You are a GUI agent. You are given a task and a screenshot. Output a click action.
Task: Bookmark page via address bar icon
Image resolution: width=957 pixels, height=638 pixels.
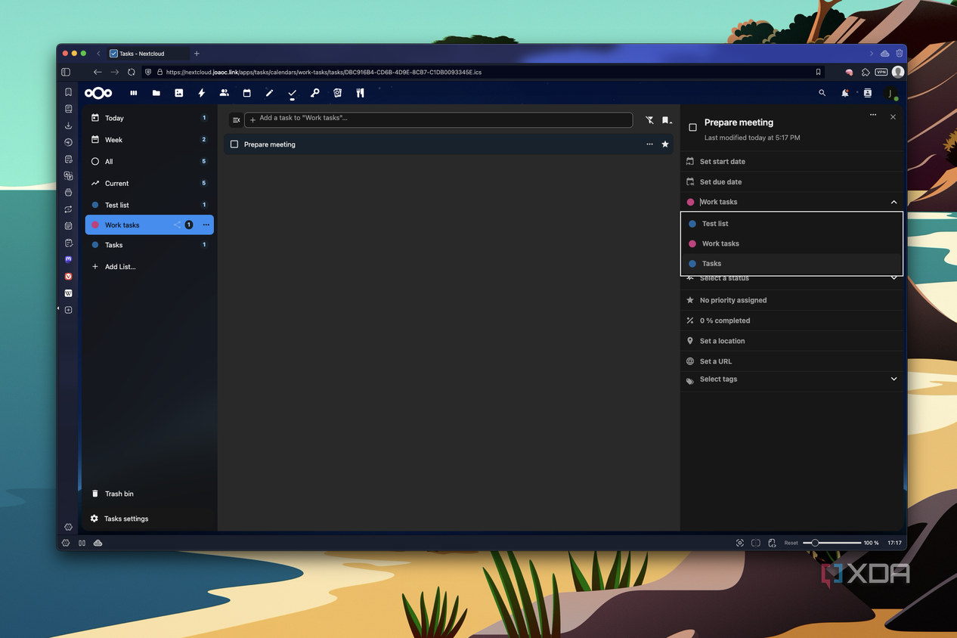(819, 72)
